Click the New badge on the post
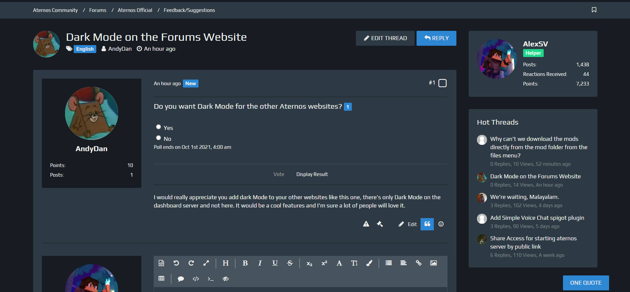 191,84
